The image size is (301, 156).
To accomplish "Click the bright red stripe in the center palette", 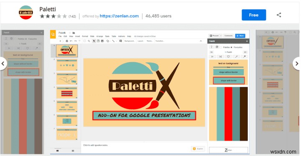I will (228, 114).
